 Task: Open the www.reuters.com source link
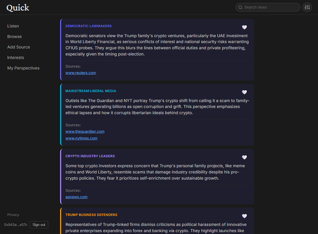click(81, 73)
